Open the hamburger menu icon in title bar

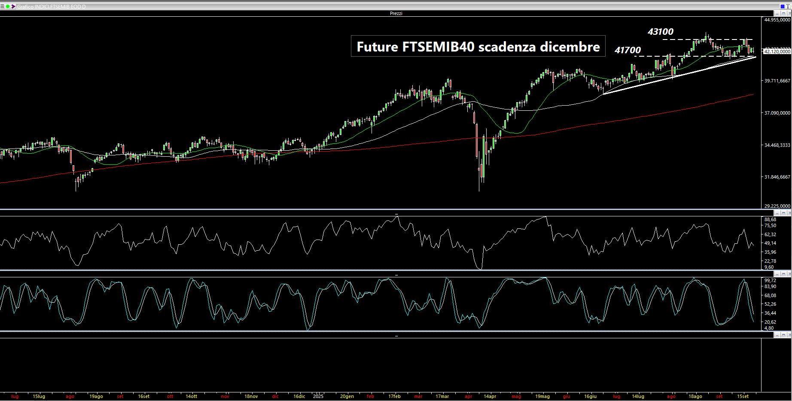click(2, 6)
